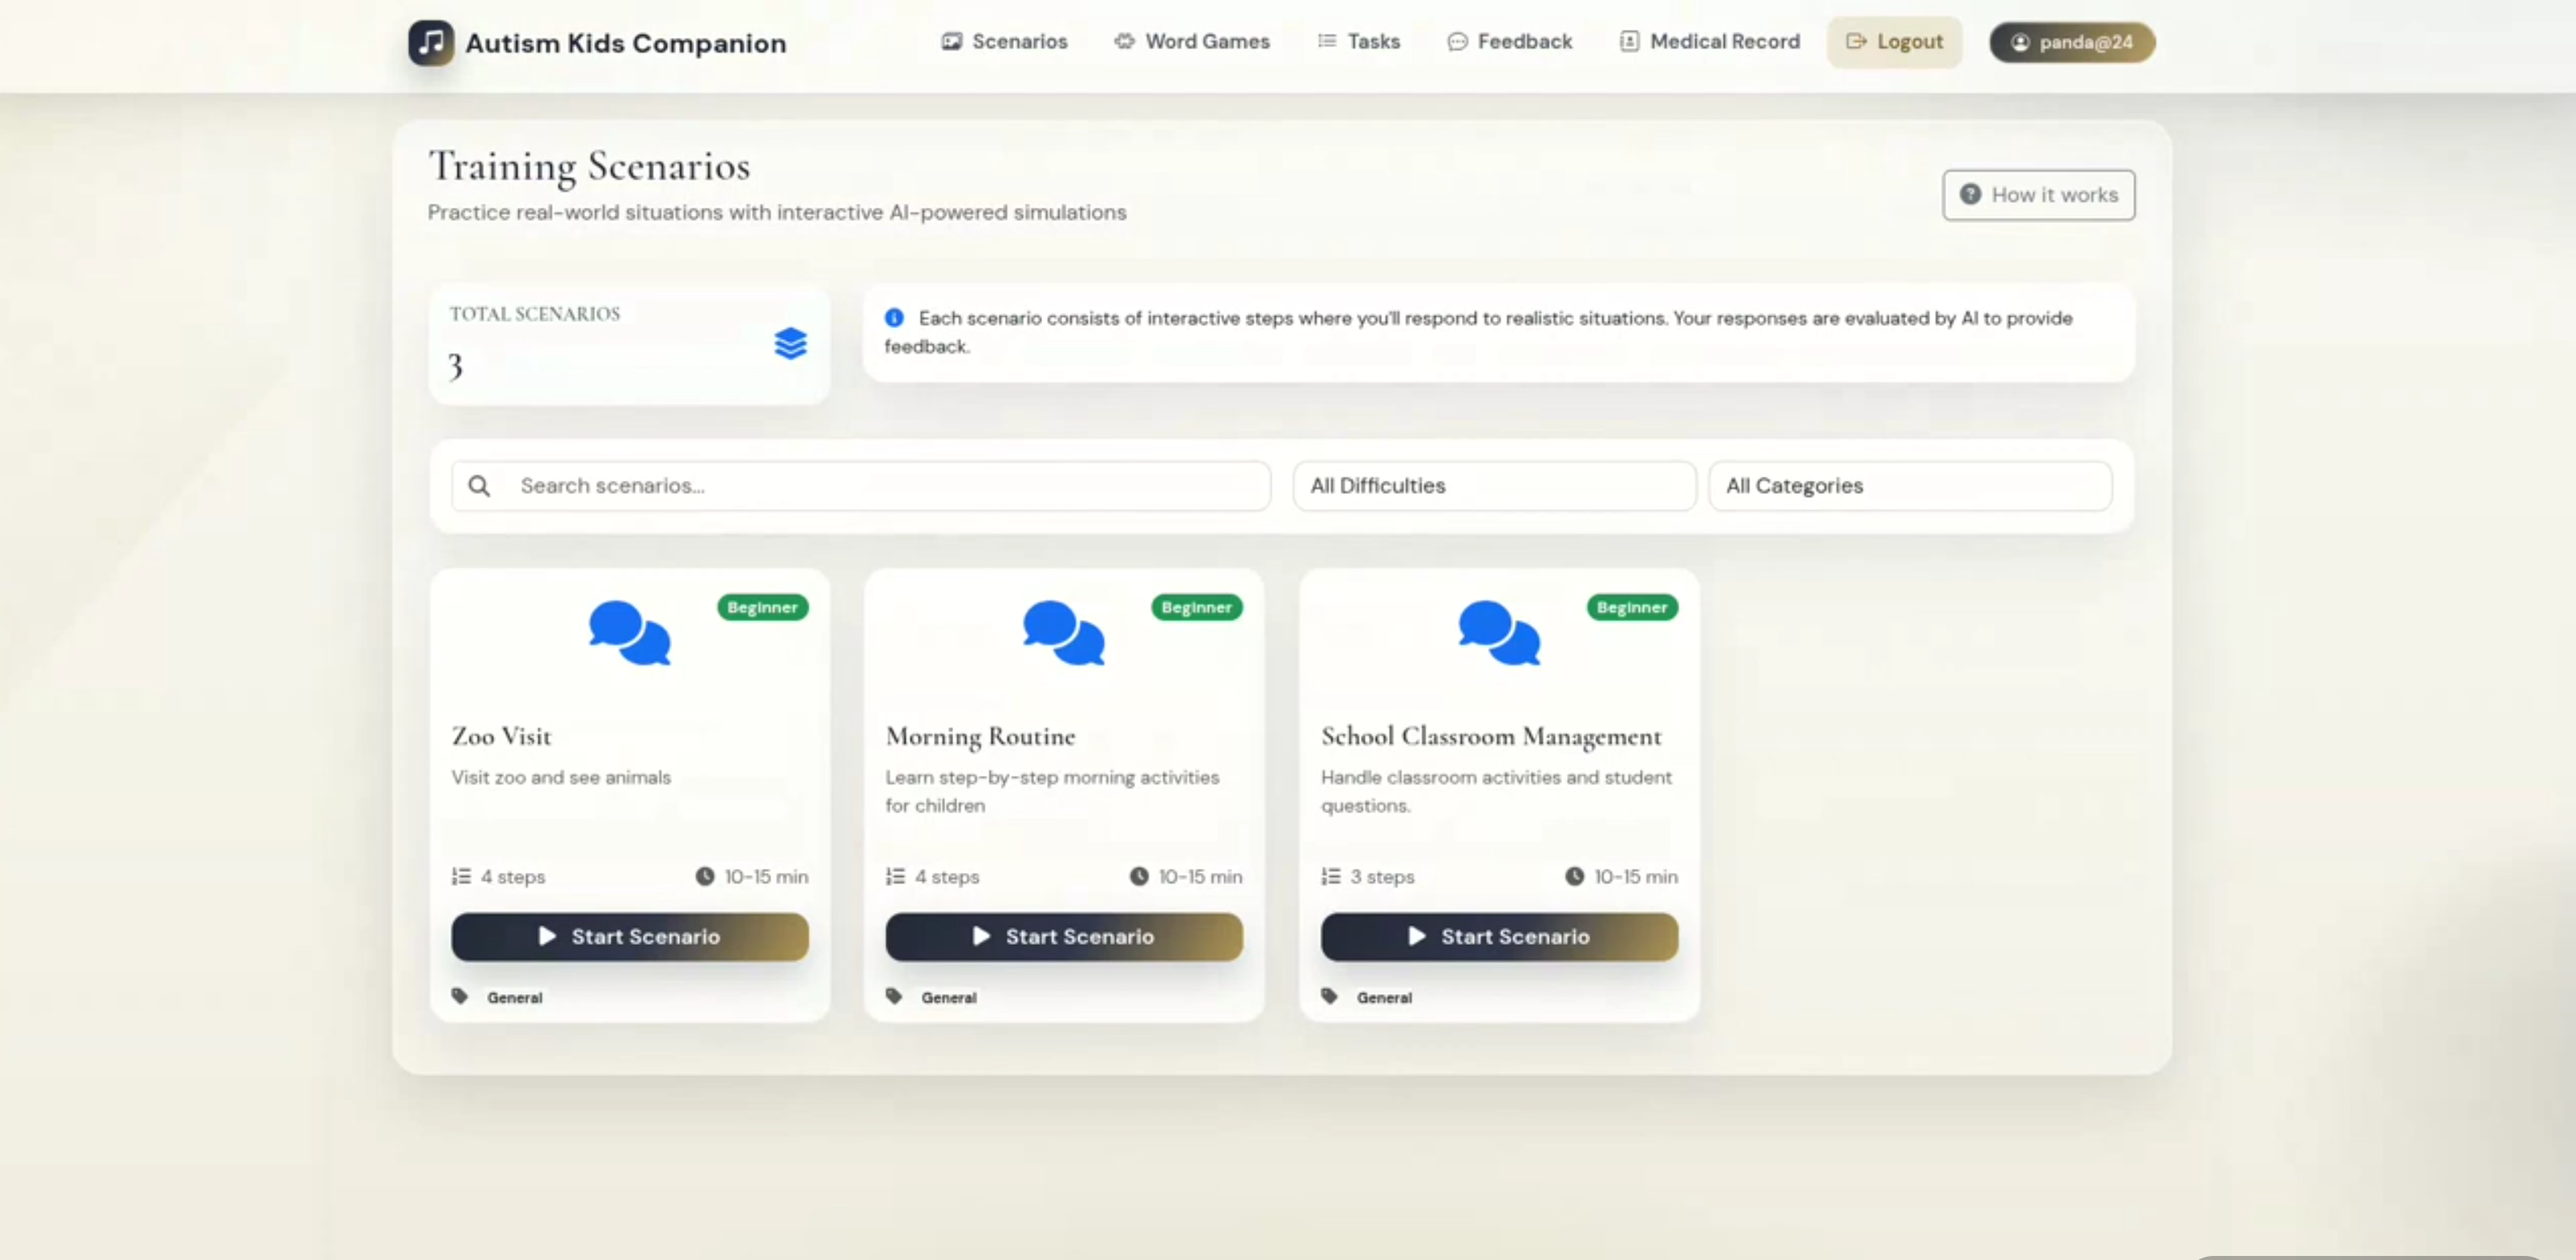Click the General tag on Morning Routine
The width and height of the screenshot is (2576, 1260).
click(x=948, y=997)
